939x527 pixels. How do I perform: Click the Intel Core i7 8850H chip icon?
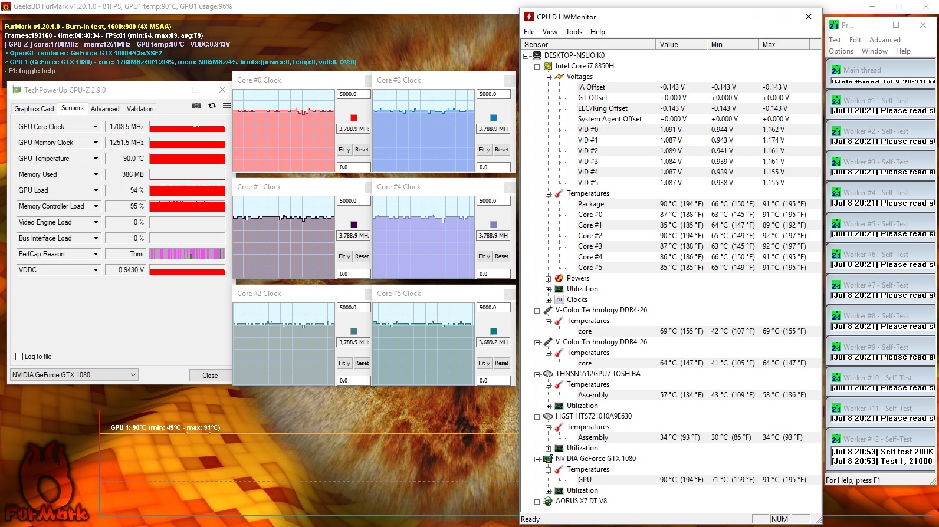point(548,66)
